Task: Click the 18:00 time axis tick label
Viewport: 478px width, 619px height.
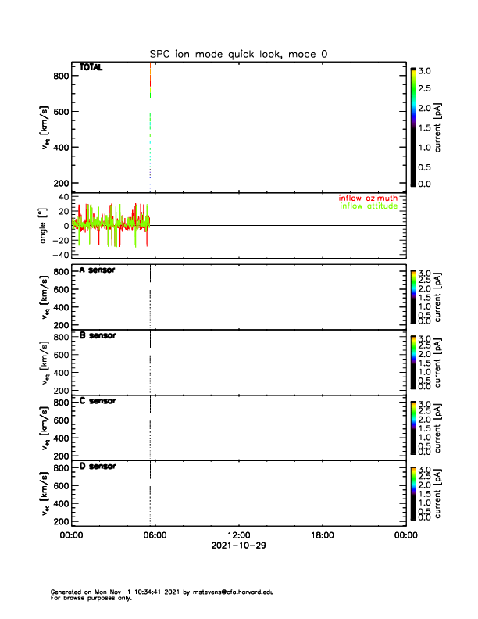Action: [x=322, y=535]
